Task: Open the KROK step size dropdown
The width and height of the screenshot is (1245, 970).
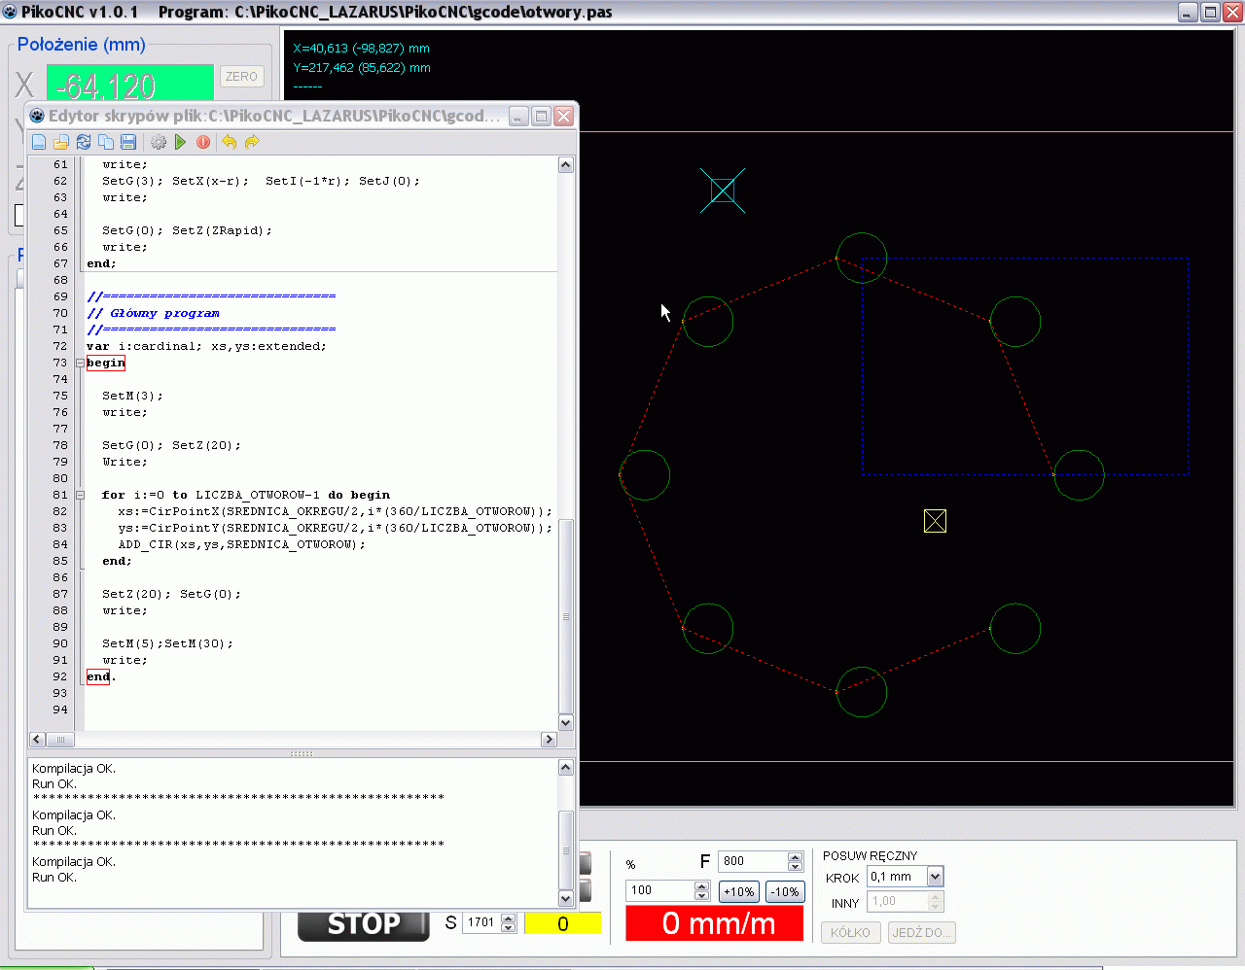Action: click(935, 877)
